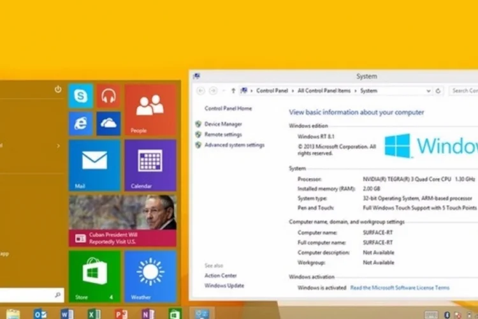The height and width of the screenshot is (319, 478).
Task: Open Device Manager link
Action: pos(223,124)
